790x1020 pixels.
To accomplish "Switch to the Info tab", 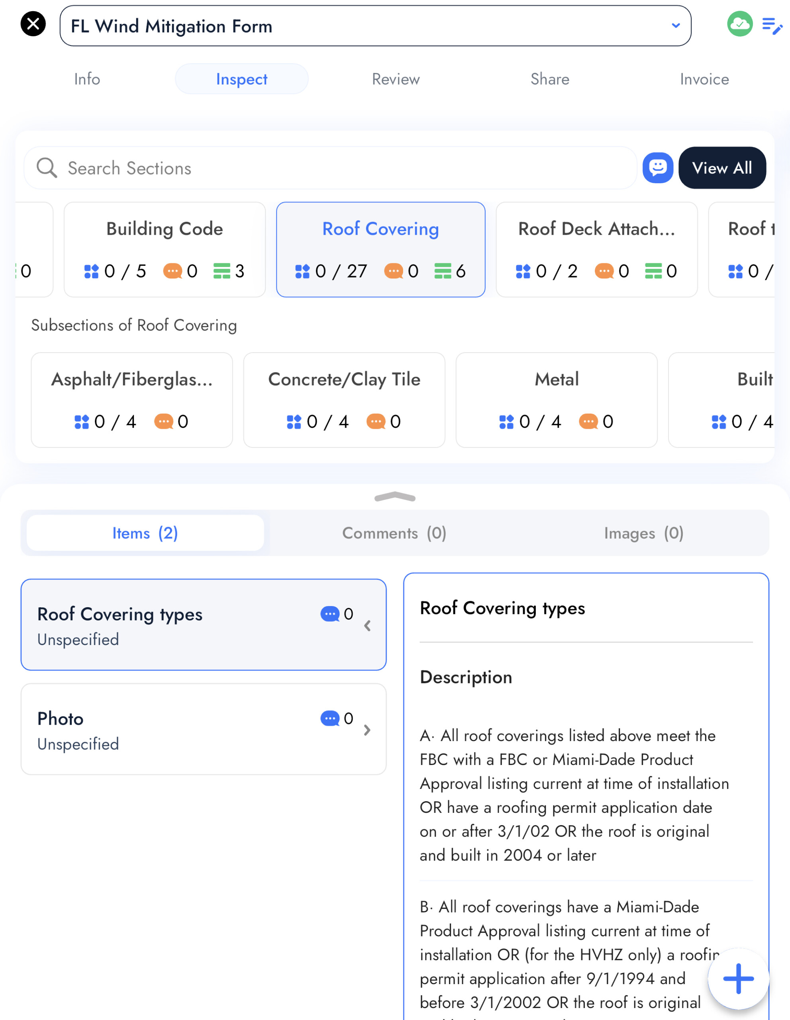I will point(87,79).
